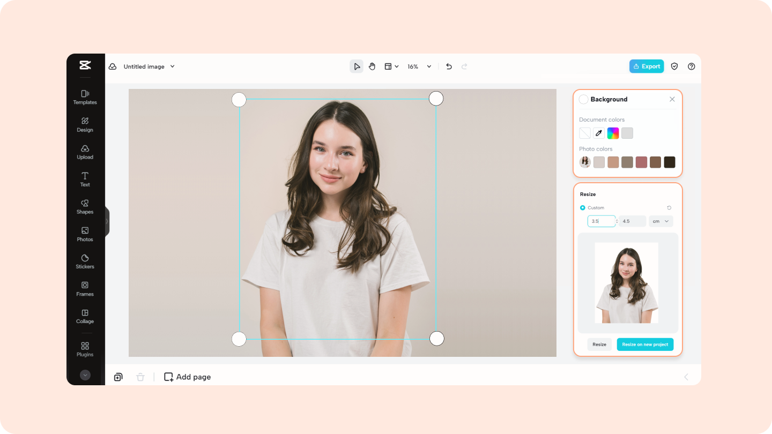Viewport: 772px width, 434px height.
Task: Click the Resize button
Action: coord(599,345)
